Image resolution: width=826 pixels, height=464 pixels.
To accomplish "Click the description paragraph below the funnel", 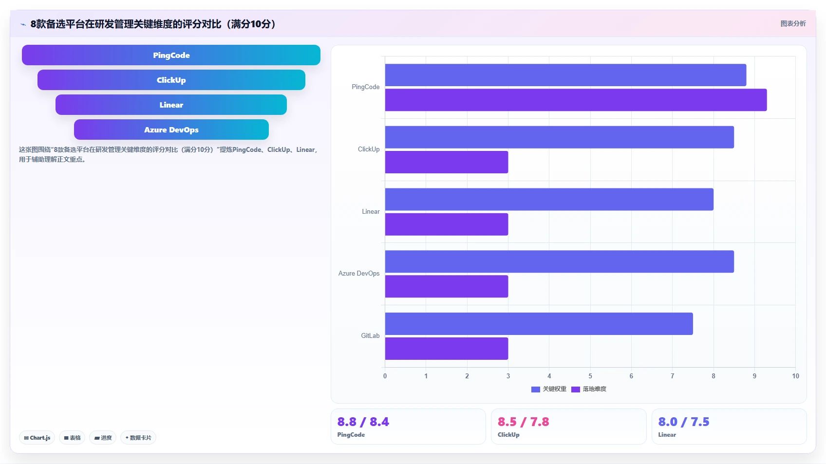I will (169, 154).
